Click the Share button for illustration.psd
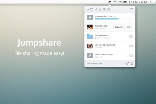The image size is (156, 104). (x=129, y=27)
